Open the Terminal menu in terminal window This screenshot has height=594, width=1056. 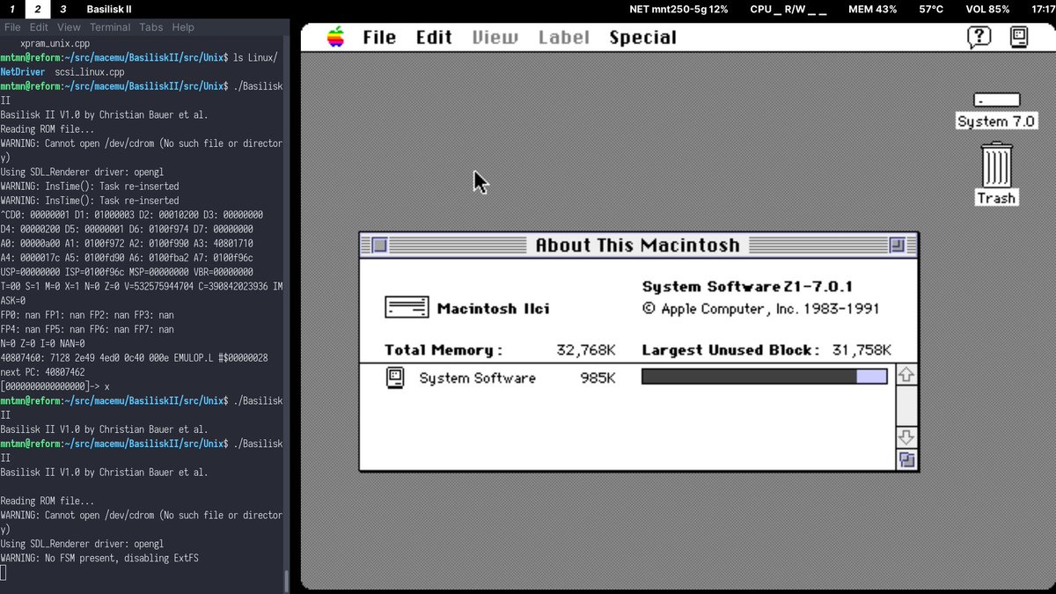pyautogui.click(x=110, y=27)
